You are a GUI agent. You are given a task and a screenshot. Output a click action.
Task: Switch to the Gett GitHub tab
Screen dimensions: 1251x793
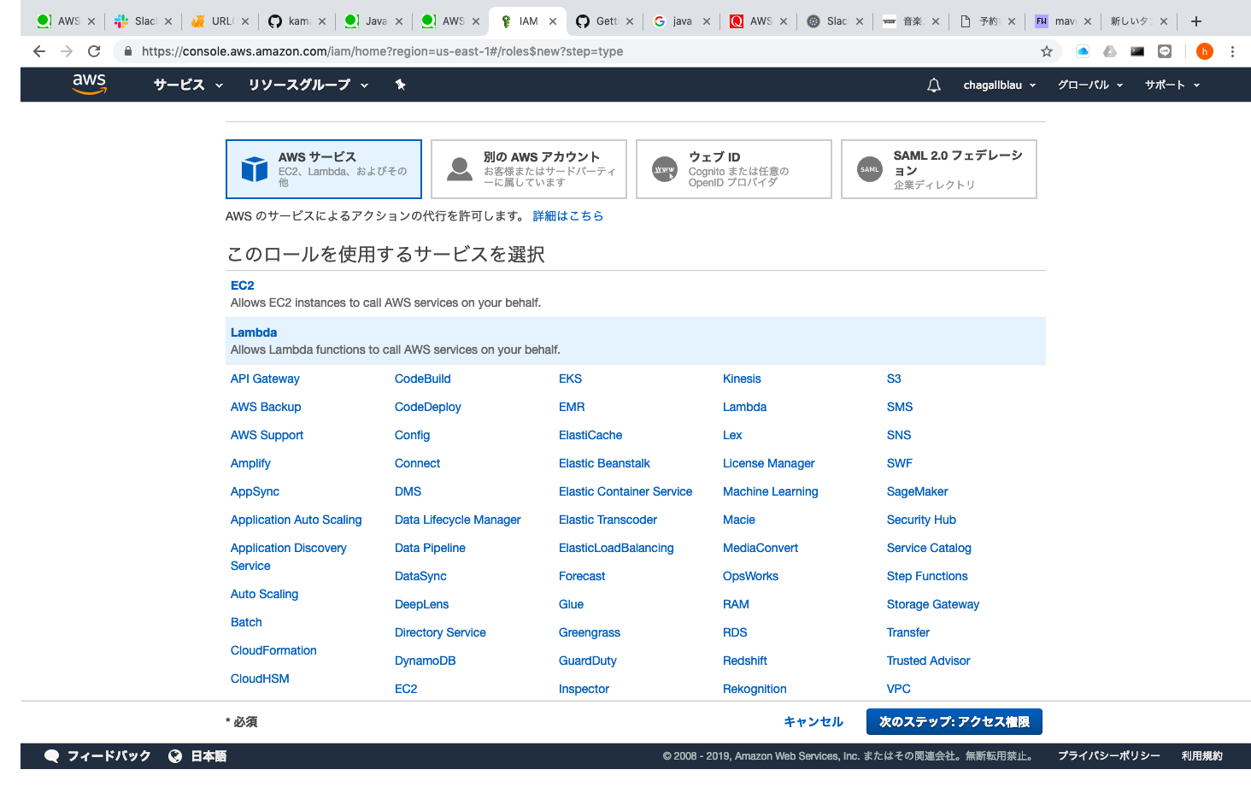pos(606,21)
